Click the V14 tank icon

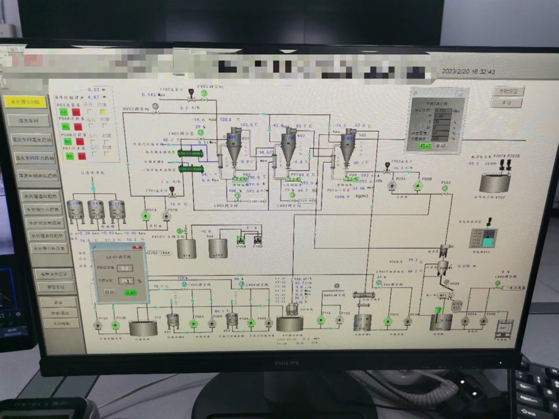coord(187,249)
